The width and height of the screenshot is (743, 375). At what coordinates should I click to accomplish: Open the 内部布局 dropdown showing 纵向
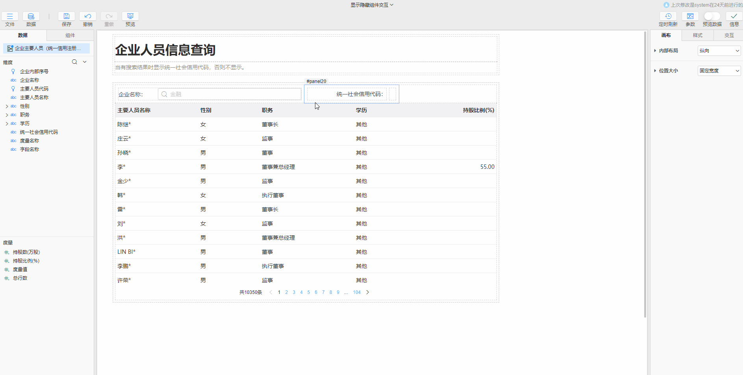(x=719, y=51)
